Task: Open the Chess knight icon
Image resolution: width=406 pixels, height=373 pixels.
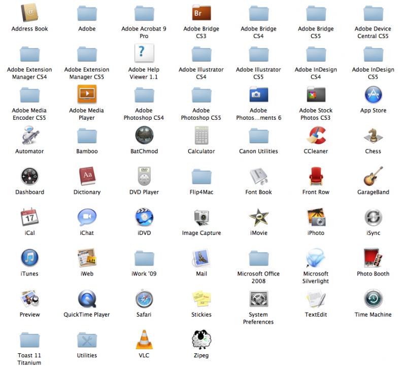Action: [x=373, y=135]
